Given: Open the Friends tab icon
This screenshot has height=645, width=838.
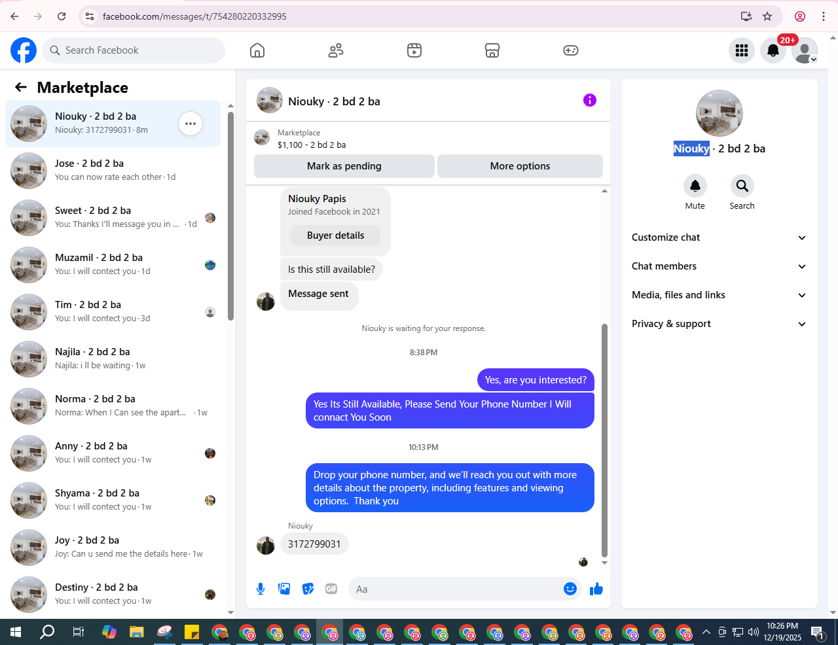Looking at the screenshot, I should tap(336, 50).
